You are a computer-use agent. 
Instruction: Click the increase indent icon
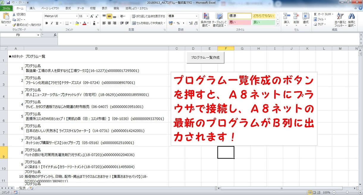[127, 23]
